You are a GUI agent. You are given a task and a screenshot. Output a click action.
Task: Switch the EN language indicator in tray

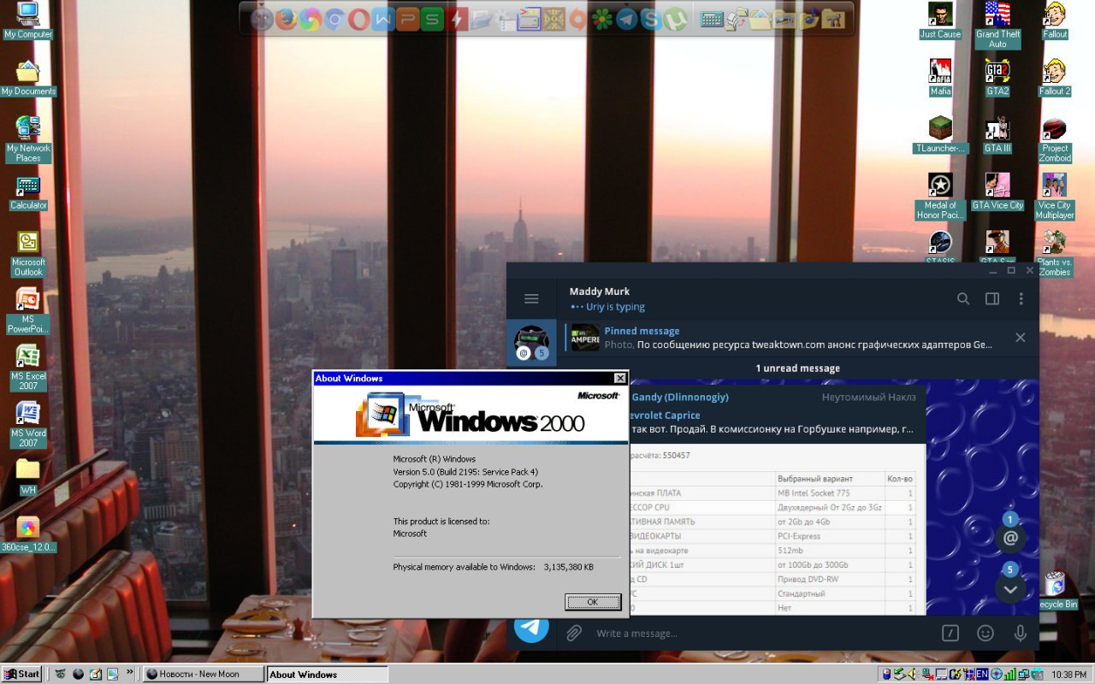click(x=983, y=674)
